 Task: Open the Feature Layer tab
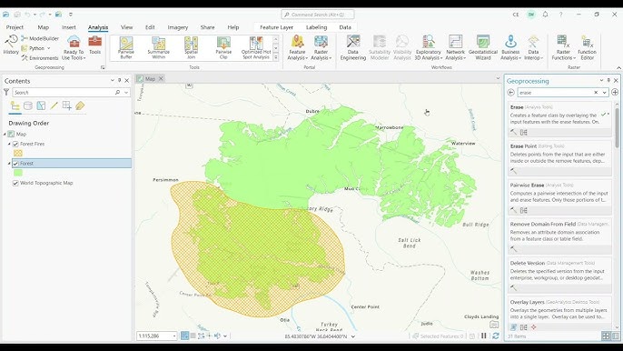(276, 27)
